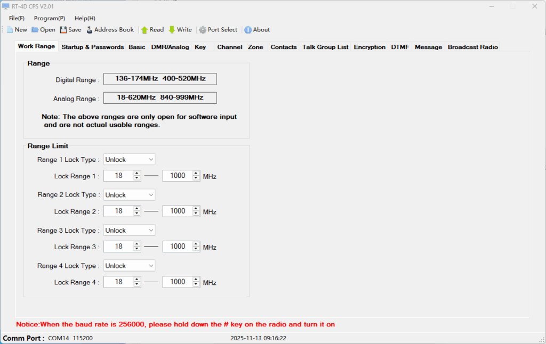Click the About info icon

click(x=248, y=30)
